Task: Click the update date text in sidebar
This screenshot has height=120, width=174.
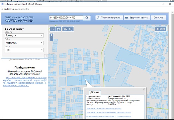Action: (x=25, y=60)
